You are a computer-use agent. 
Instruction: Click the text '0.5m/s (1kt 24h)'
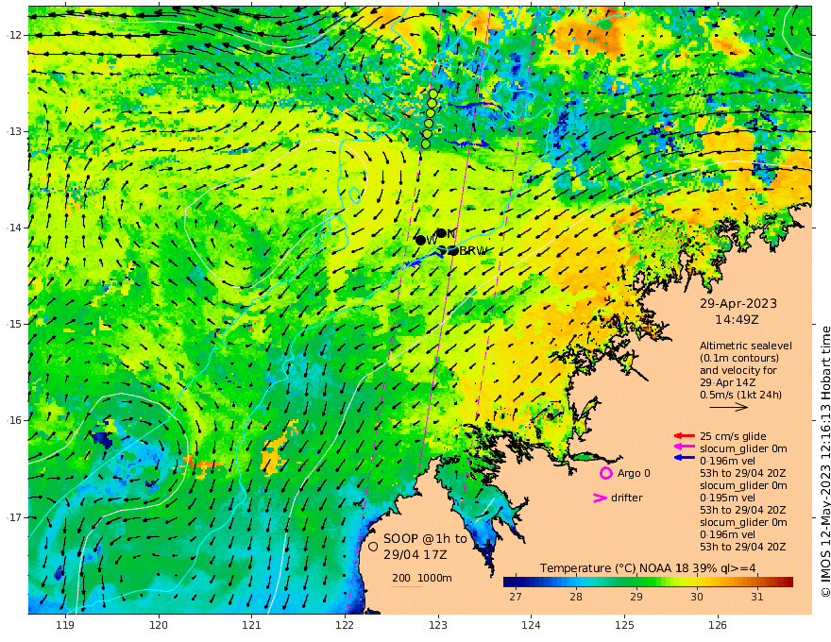point(740,395)
